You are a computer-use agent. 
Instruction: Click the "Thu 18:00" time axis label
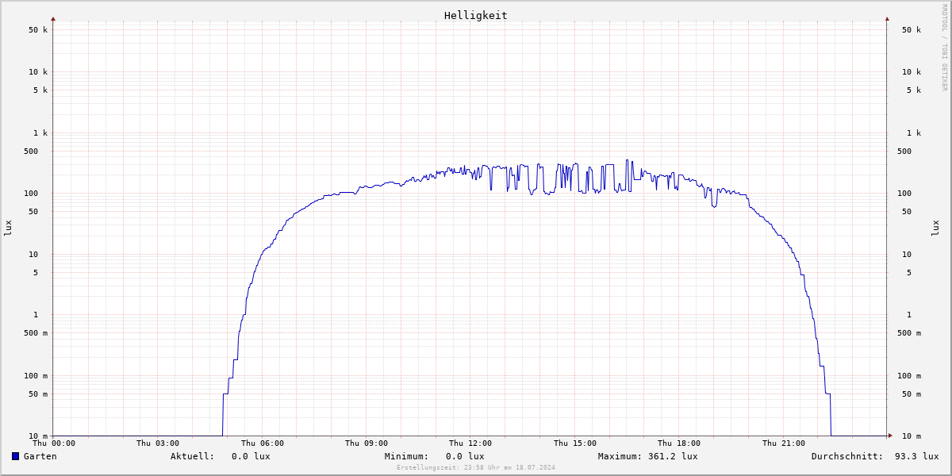pos(679,443)
